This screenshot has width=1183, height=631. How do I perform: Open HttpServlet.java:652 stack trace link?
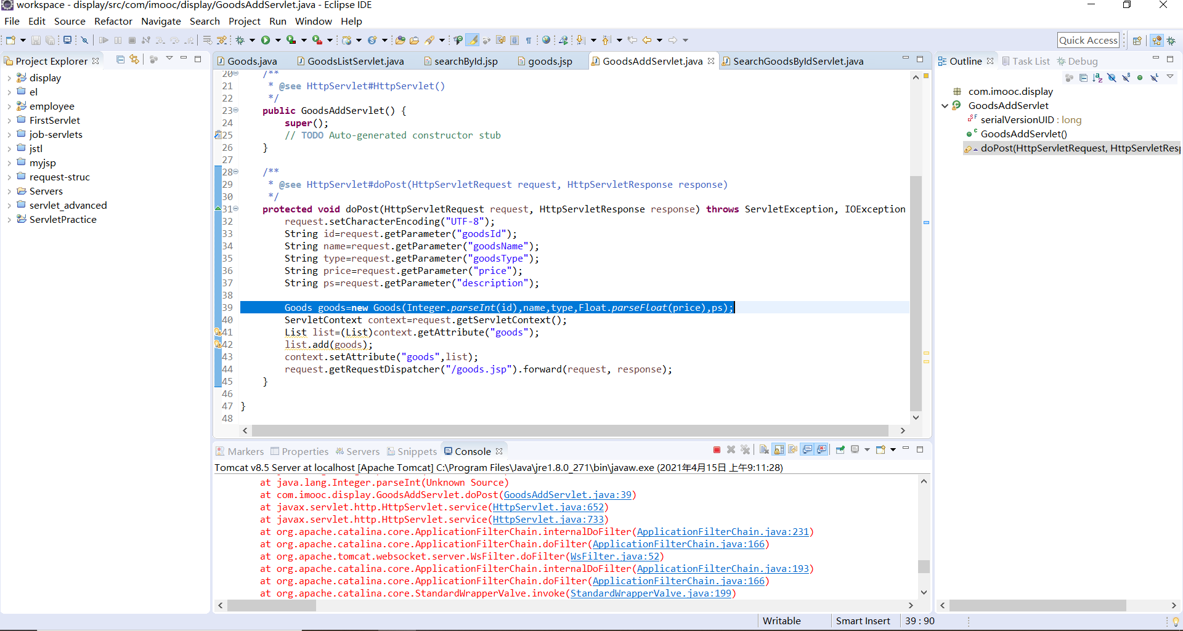548,507
